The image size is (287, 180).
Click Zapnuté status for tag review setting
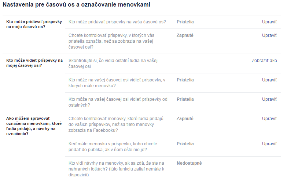185,119
